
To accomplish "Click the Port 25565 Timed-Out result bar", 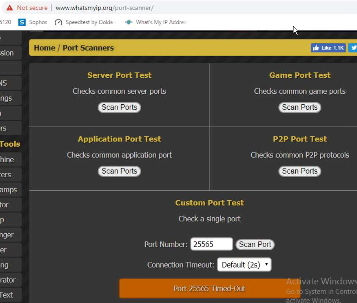I will (209, 289).
